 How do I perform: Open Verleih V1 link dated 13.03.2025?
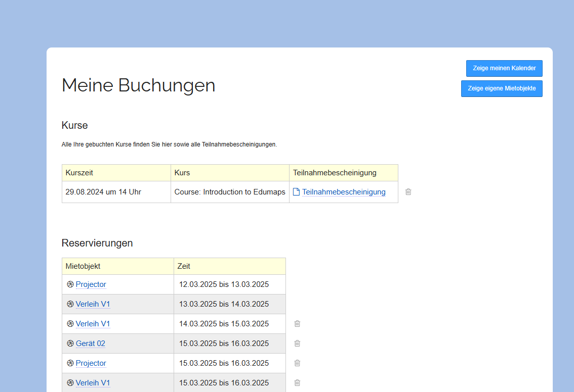93,304
